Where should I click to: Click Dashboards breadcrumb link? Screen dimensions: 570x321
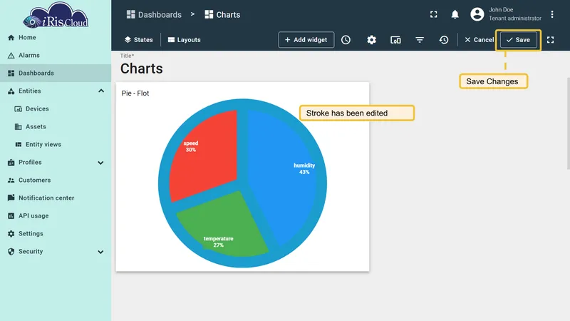pyautogui.click(x=154, y=14)
